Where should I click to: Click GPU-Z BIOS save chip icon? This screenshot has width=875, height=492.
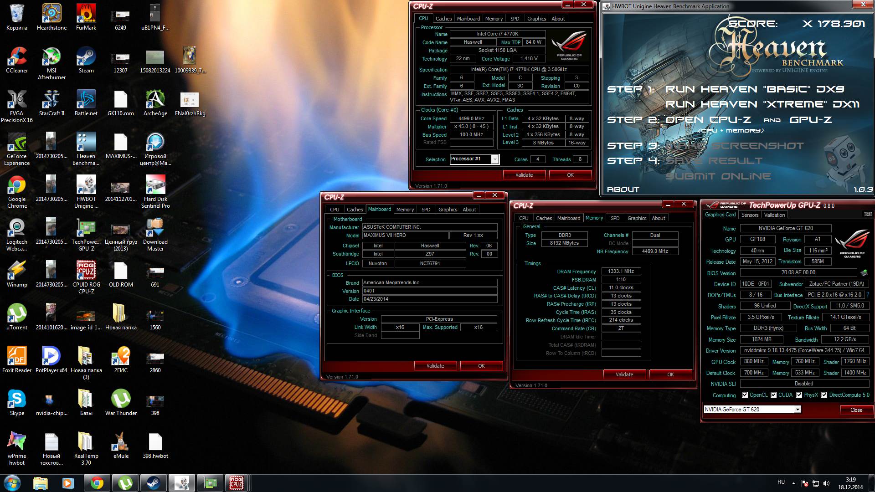(864, 273)
